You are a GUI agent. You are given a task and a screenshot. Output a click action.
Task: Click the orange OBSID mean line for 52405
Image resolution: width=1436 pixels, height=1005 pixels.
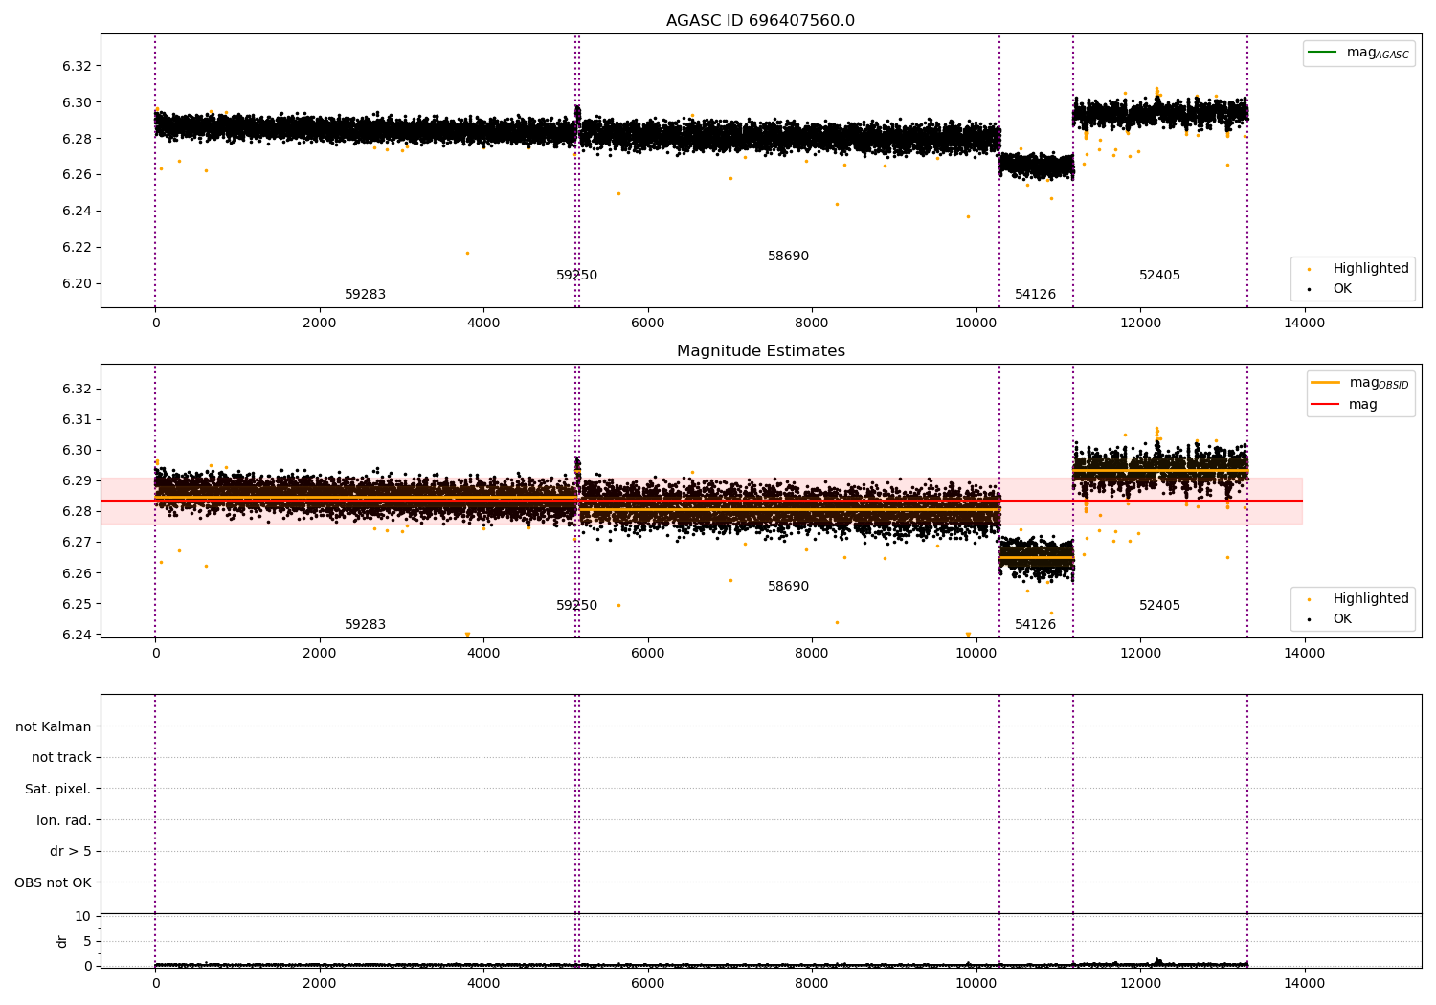1160,471
